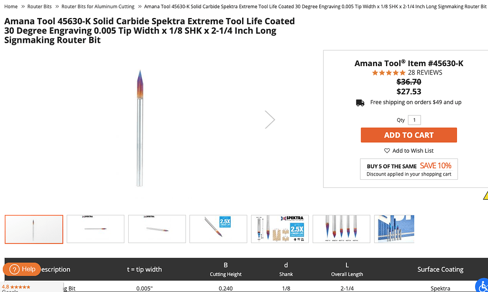Select the first product thumbnail
This screenshot has height=292, width=488.
[x=34, y=229]
